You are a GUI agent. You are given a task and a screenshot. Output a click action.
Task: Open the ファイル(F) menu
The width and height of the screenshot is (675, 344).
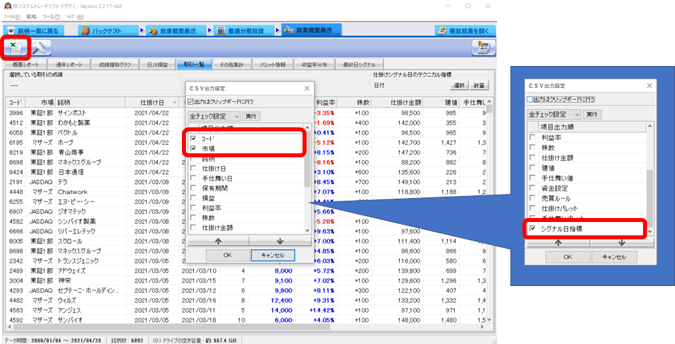[11, 17]
